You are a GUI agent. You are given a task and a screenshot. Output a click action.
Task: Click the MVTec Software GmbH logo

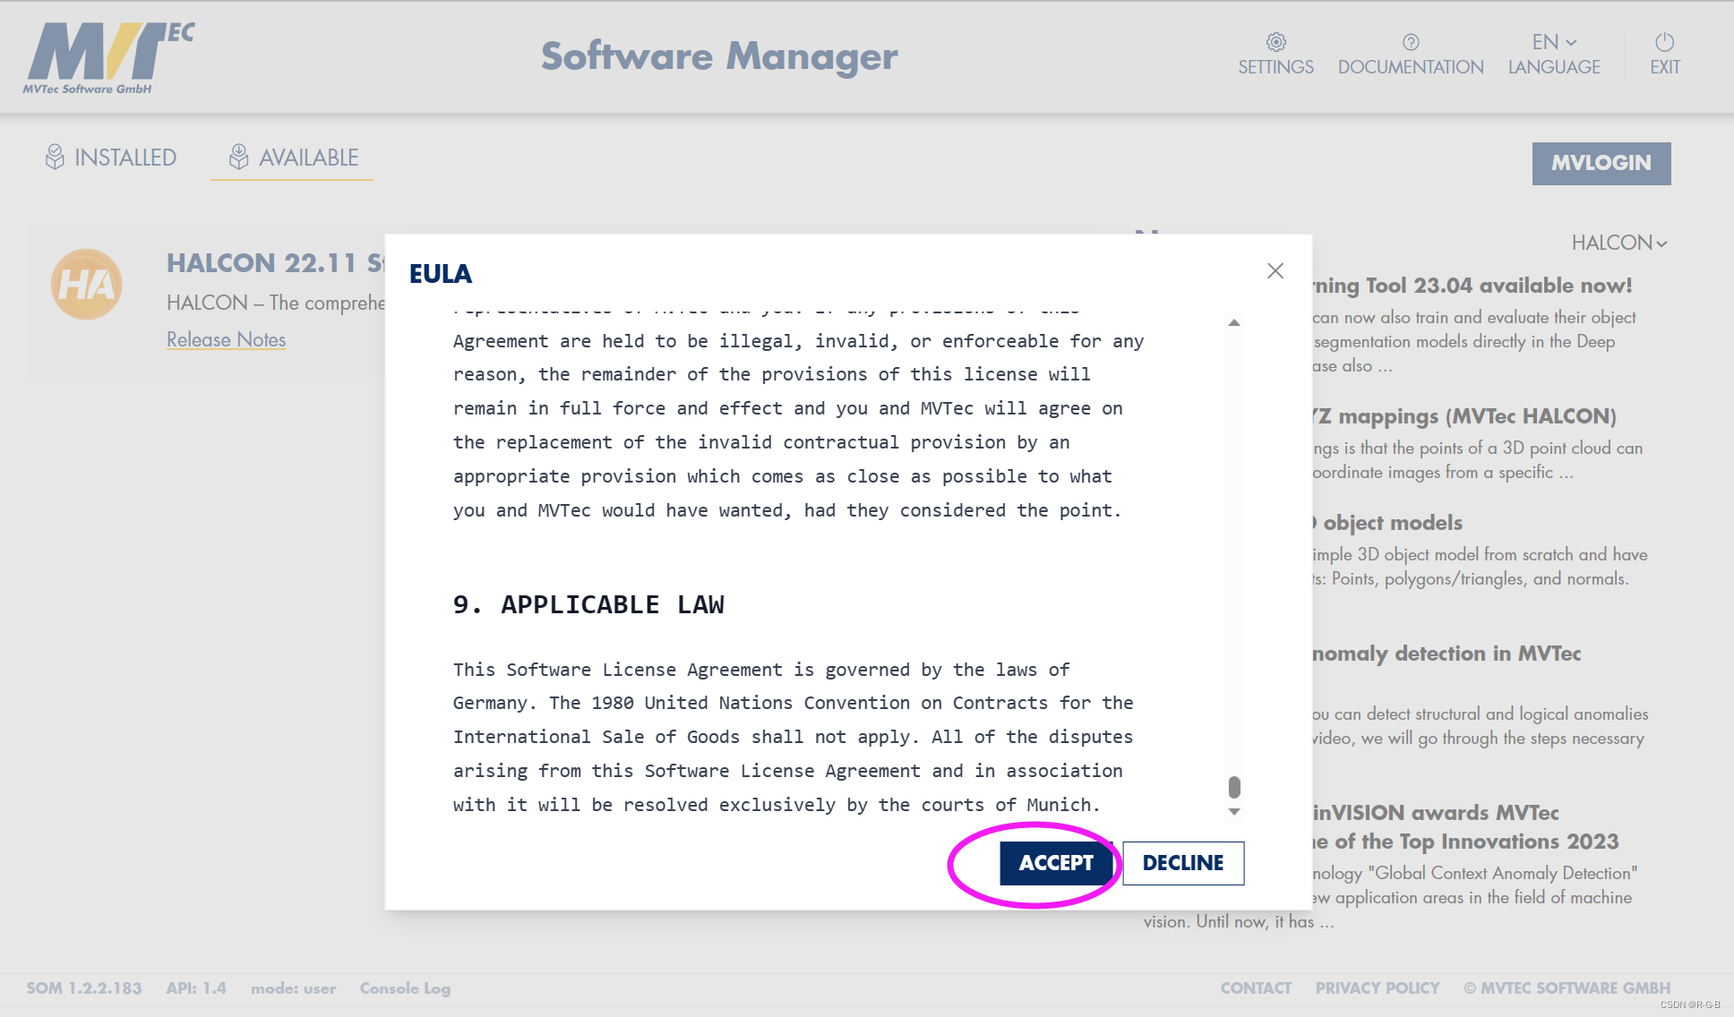pyautogui.click(x=109, y=58)
